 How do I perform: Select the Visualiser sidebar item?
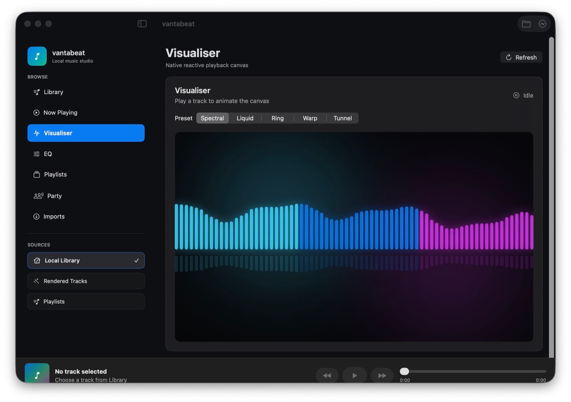click(86, 133)
